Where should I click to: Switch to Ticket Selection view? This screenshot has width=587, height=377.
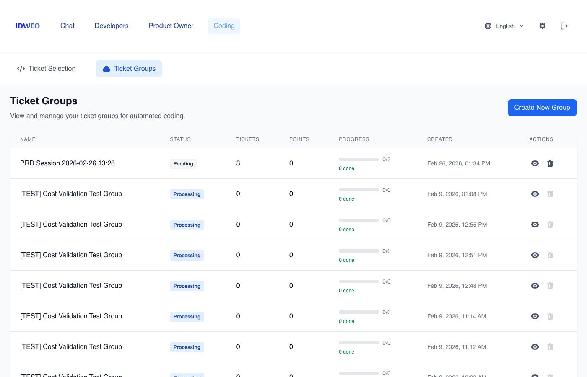point(52,68)
